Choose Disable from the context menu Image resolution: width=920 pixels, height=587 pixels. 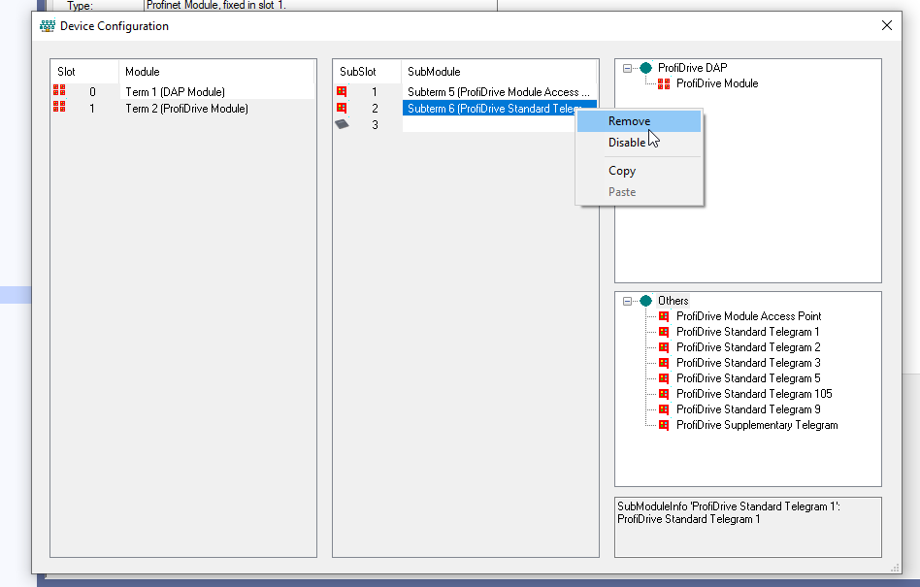[639, 143]
